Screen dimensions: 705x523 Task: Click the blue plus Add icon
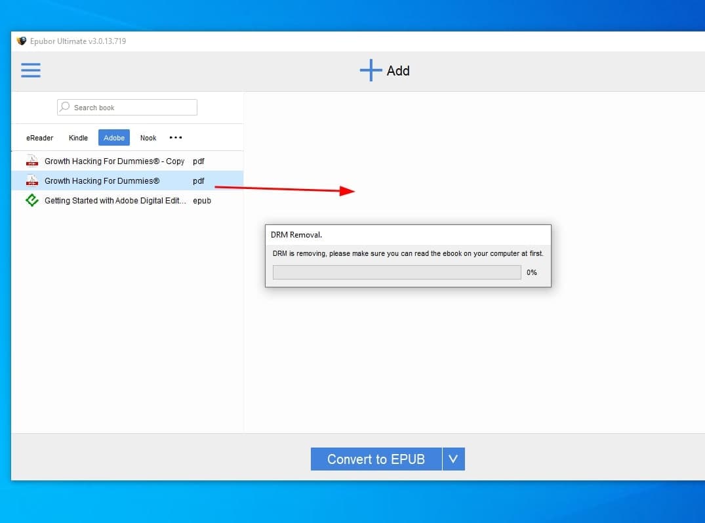pyautogui.click(x=371, y=70)
